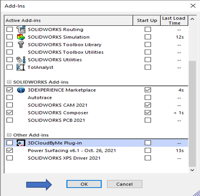Click the SOLIDWORKS Toolbox Library bolt icon

tap(21, 45)
